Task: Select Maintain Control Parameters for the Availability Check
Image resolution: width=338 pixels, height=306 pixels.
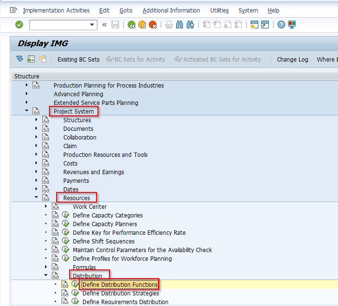Action: (142, 250)
